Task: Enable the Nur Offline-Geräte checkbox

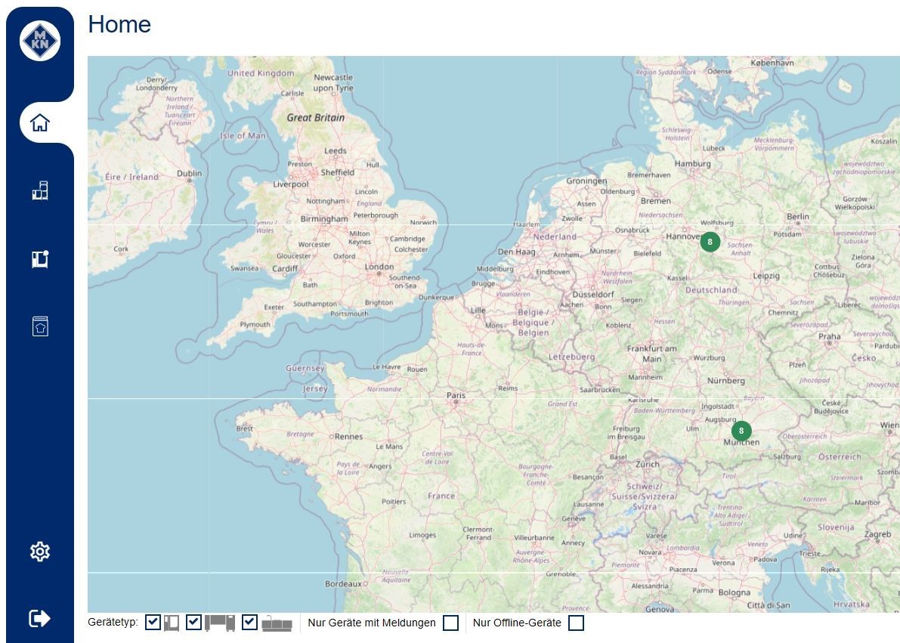Action: [x=577, y=623]
